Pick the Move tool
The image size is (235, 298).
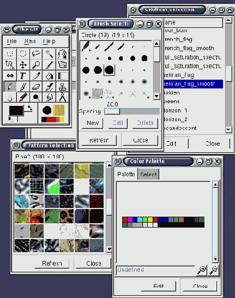(x=23, y=64)
